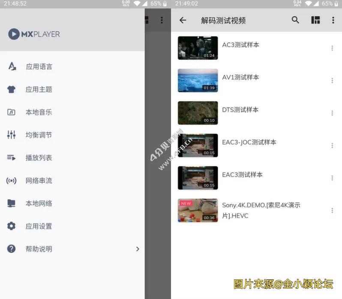Tap the battery icon in the right status bar
Screen dimensions: 342x299
tap(336, 4)
